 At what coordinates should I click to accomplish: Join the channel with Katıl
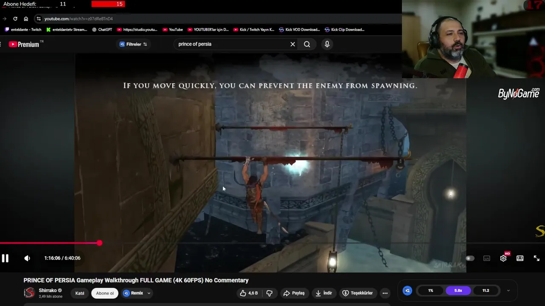tap(80, 293)
